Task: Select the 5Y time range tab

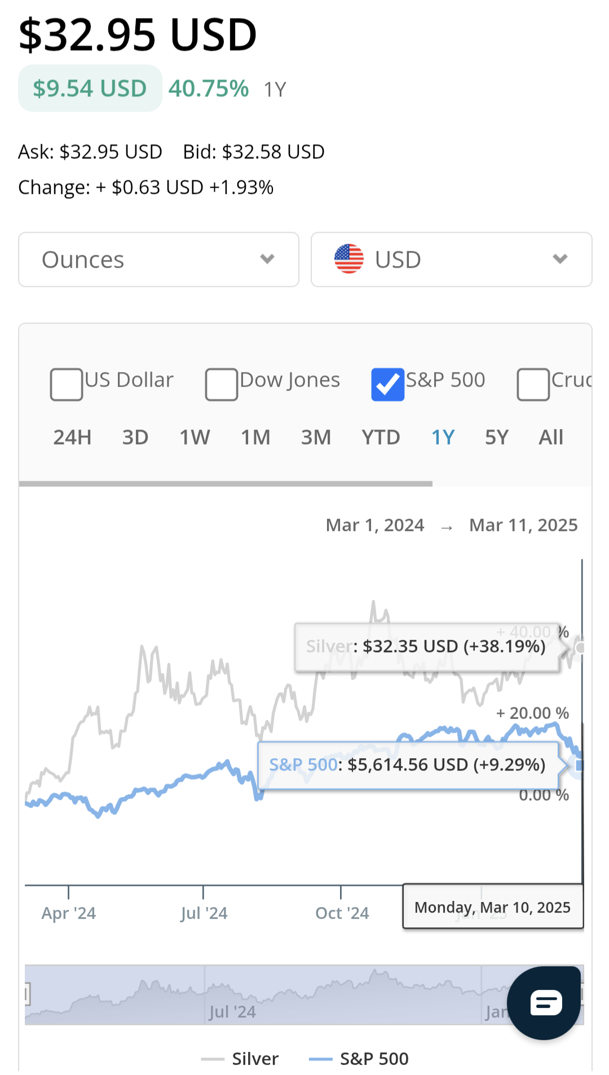Action: click(497, 437)
